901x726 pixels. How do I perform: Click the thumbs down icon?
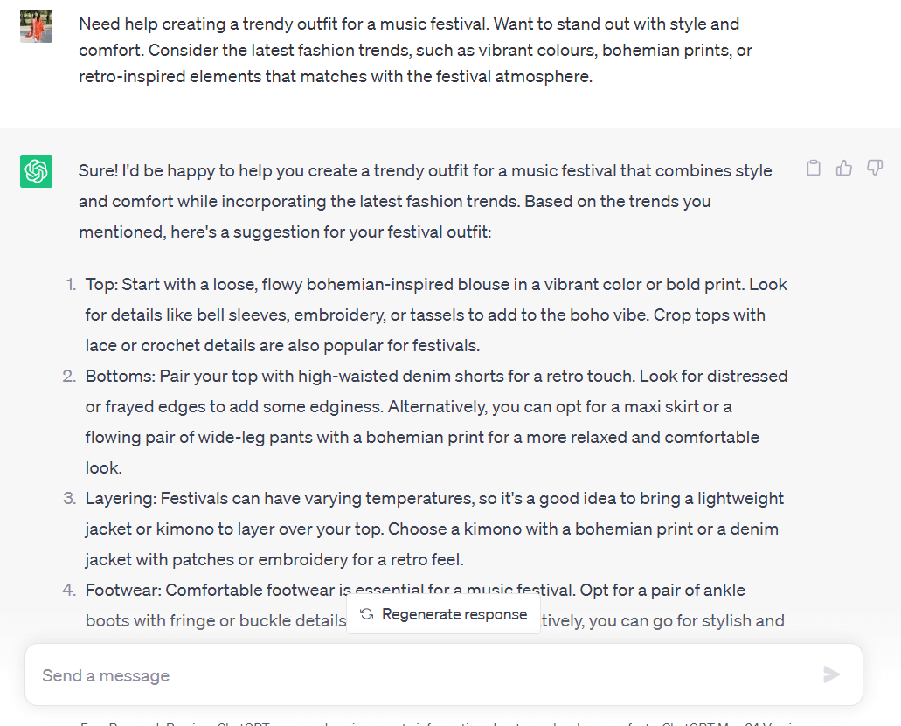(874, 169)
